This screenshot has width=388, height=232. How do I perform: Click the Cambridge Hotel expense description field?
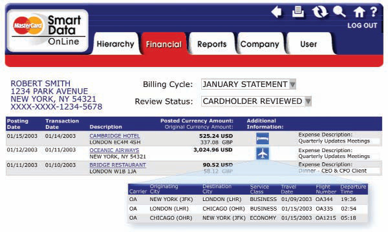click(x=339, y=141)
